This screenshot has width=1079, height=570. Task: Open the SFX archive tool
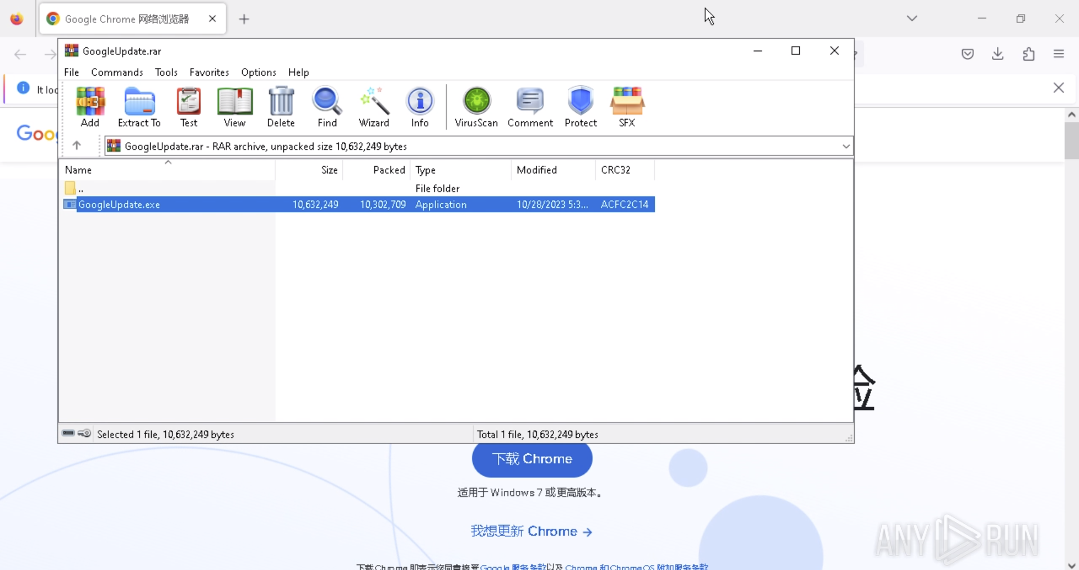[627, 107]
